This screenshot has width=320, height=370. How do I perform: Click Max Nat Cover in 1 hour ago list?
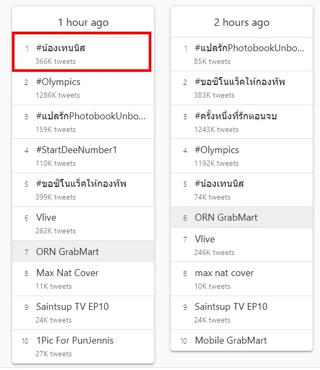[67, 273]
